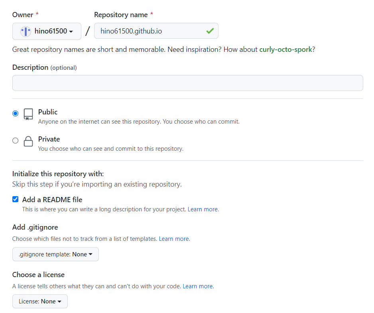Expand the .gitignore template dropdown

tap(55, 254)
